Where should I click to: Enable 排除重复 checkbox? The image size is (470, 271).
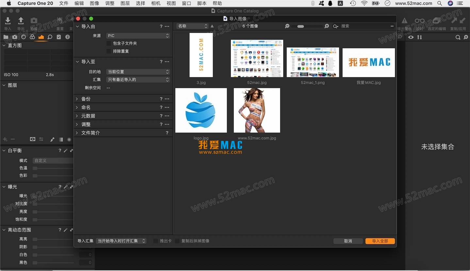tap(109, 51)
